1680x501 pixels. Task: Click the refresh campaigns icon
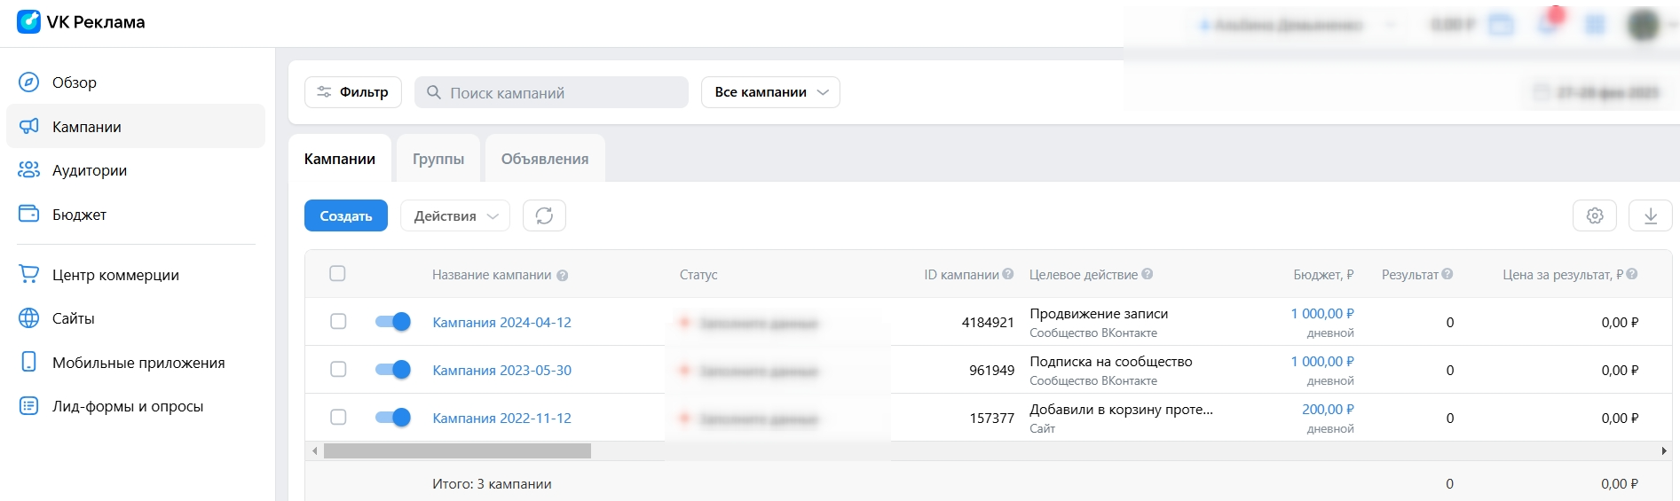tap(544, 215)
